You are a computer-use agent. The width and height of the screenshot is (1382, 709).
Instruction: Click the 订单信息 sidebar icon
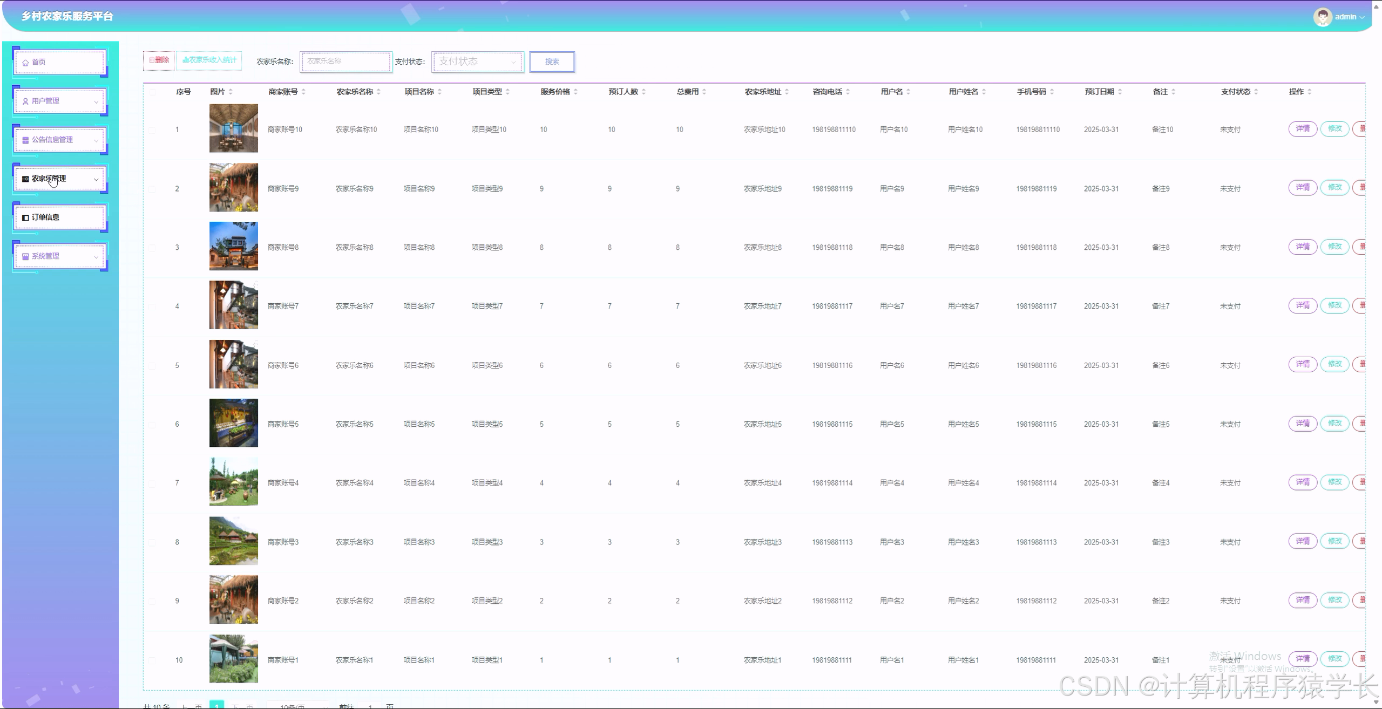click(x=25, y=218)
